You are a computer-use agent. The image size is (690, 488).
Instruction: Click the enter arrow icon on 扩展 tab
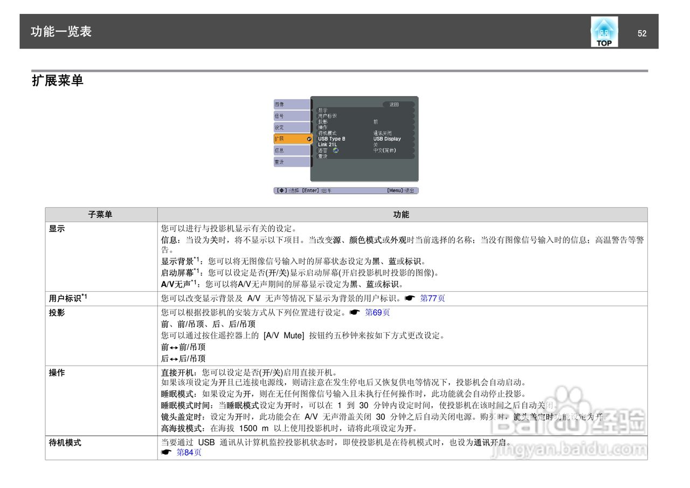309,139
